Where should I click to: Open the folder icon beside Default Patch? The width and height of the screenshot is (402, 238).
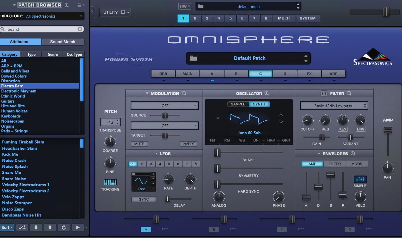(x=193, y=58)
